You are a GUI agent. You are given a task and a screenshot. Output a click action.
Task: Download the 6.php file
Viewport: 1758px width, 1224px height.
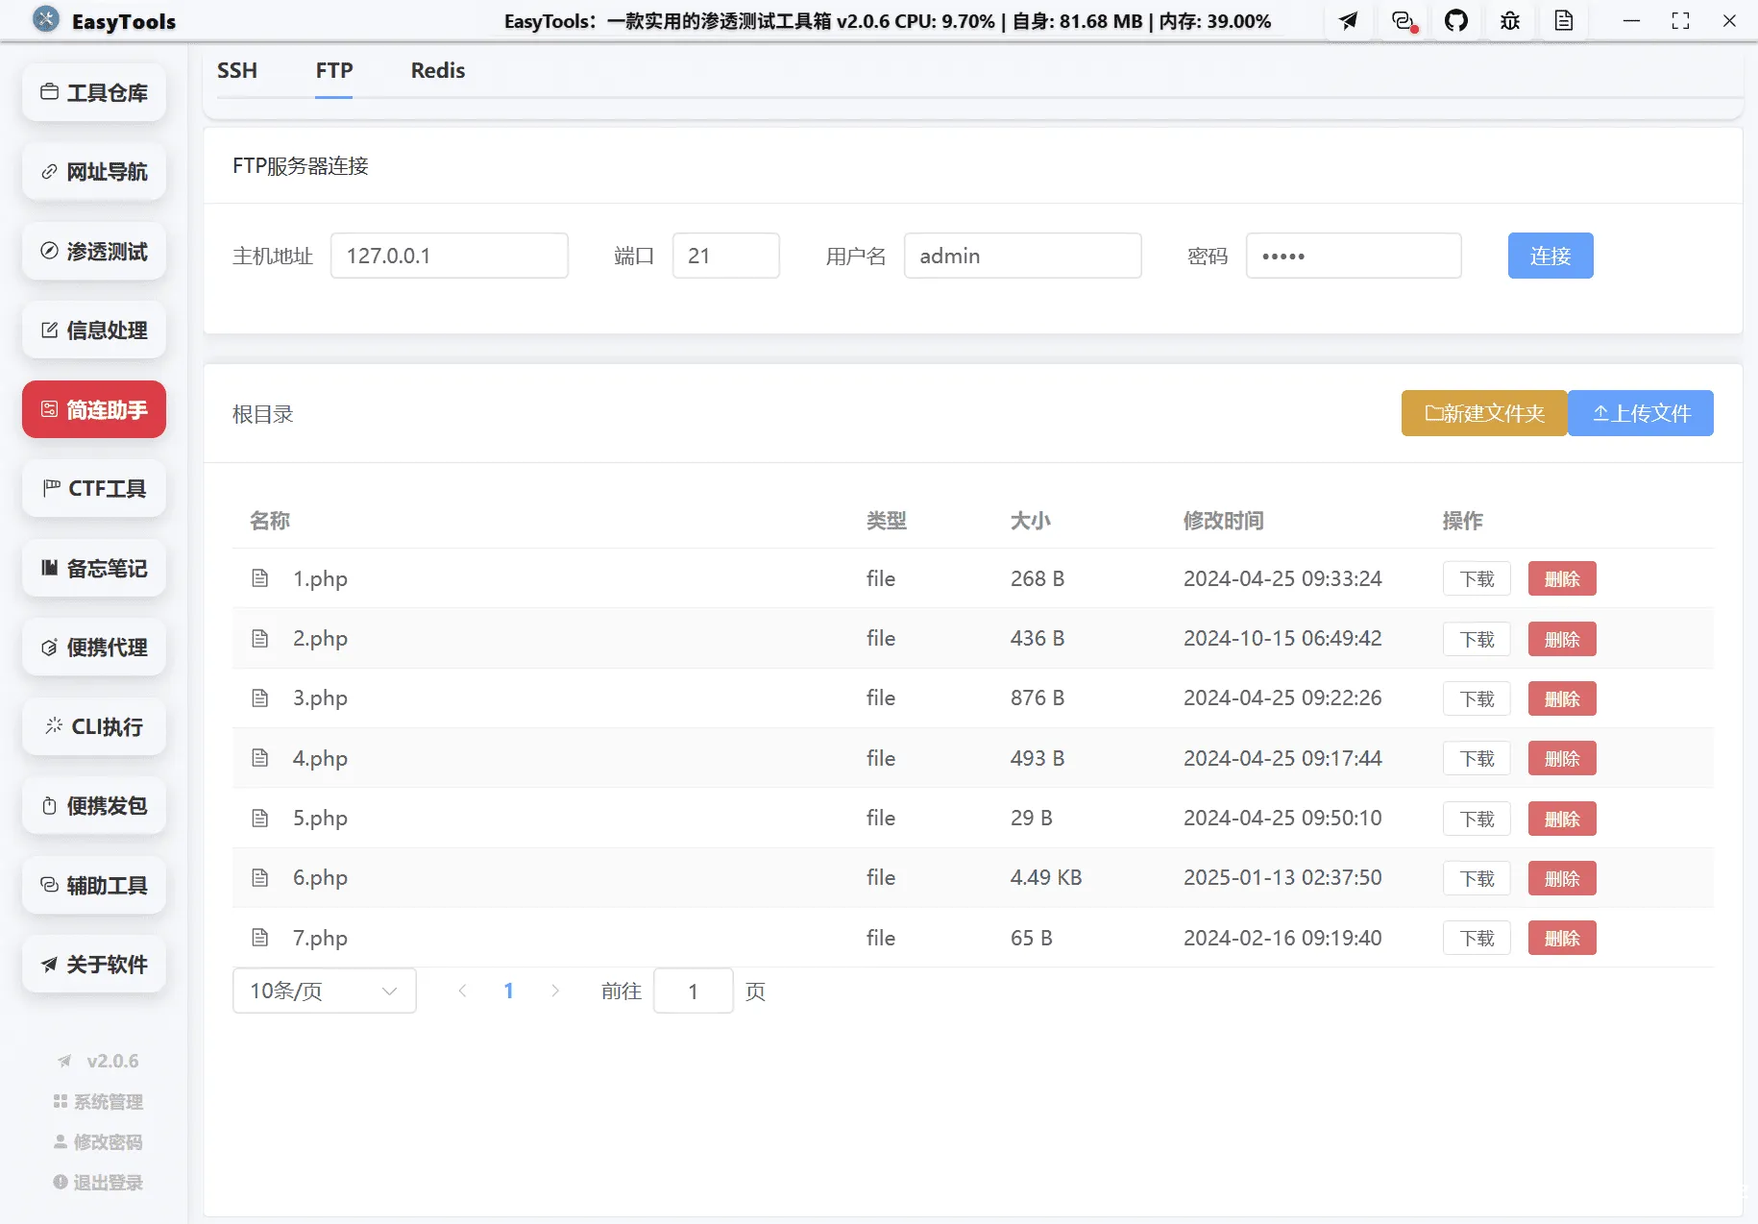click(1477, 877)
